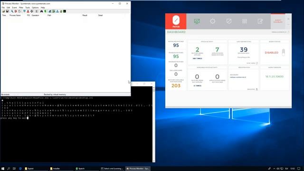
Task: Click the installed patches count 95
Action: [x=176, y=46]
